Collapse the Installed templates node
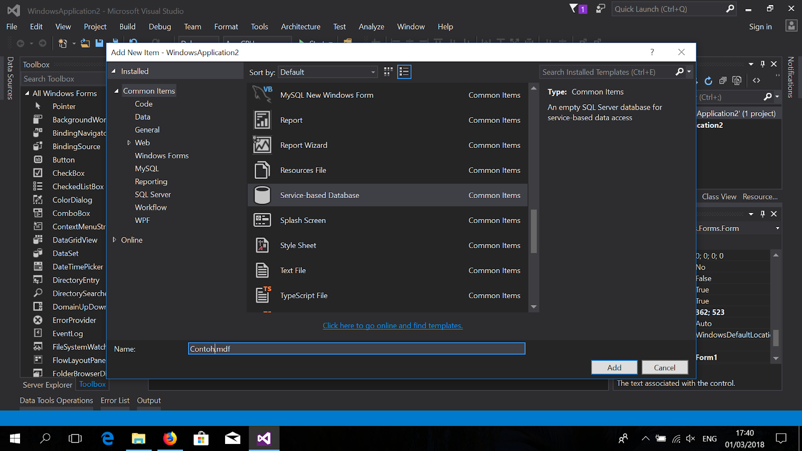The image size is (802, 451). [x=114, y=71]
